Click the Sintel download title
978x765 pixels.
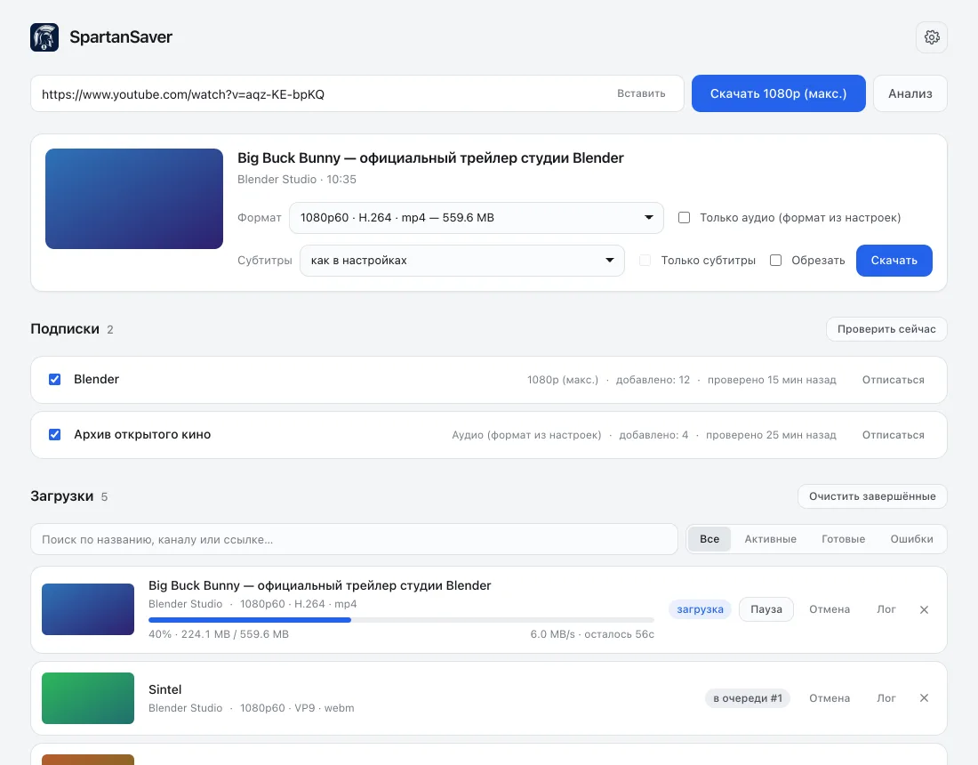point(164,689)
